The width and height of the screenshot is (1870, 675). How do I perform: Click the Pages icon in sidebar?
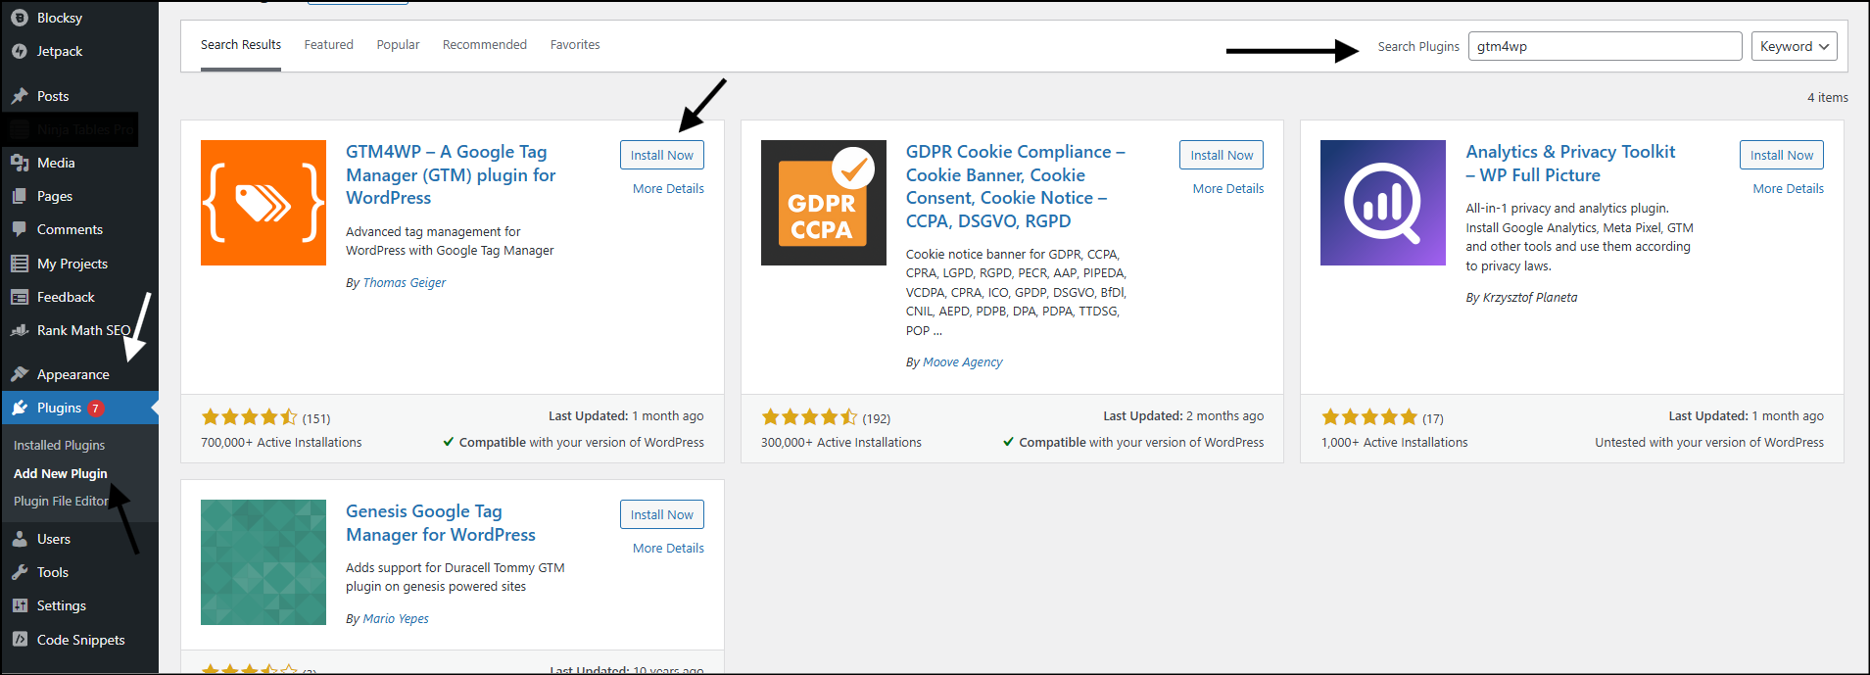[x=20, y=196]
